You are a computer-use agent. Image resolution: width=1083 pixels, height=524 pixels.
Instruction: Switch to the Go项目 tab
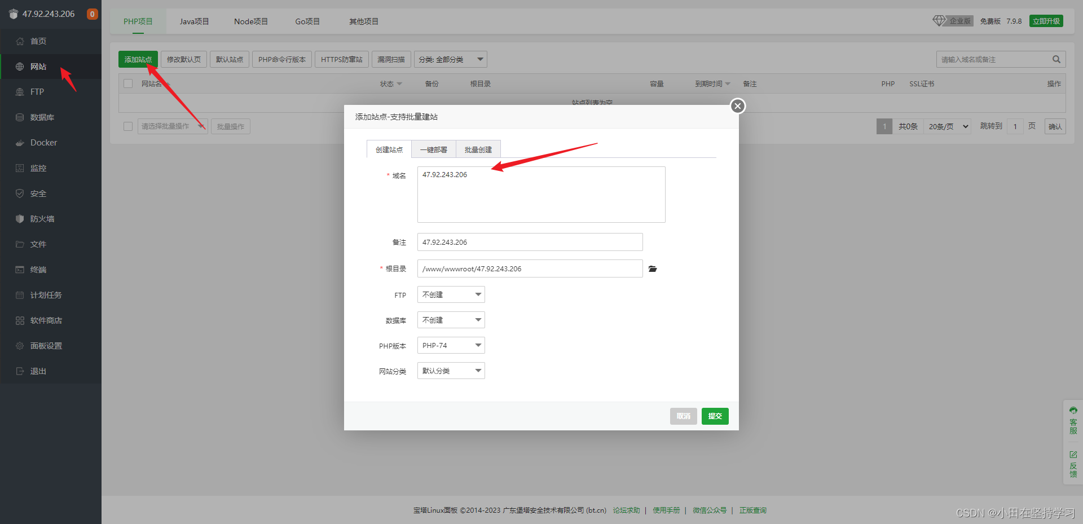[307, 21]
